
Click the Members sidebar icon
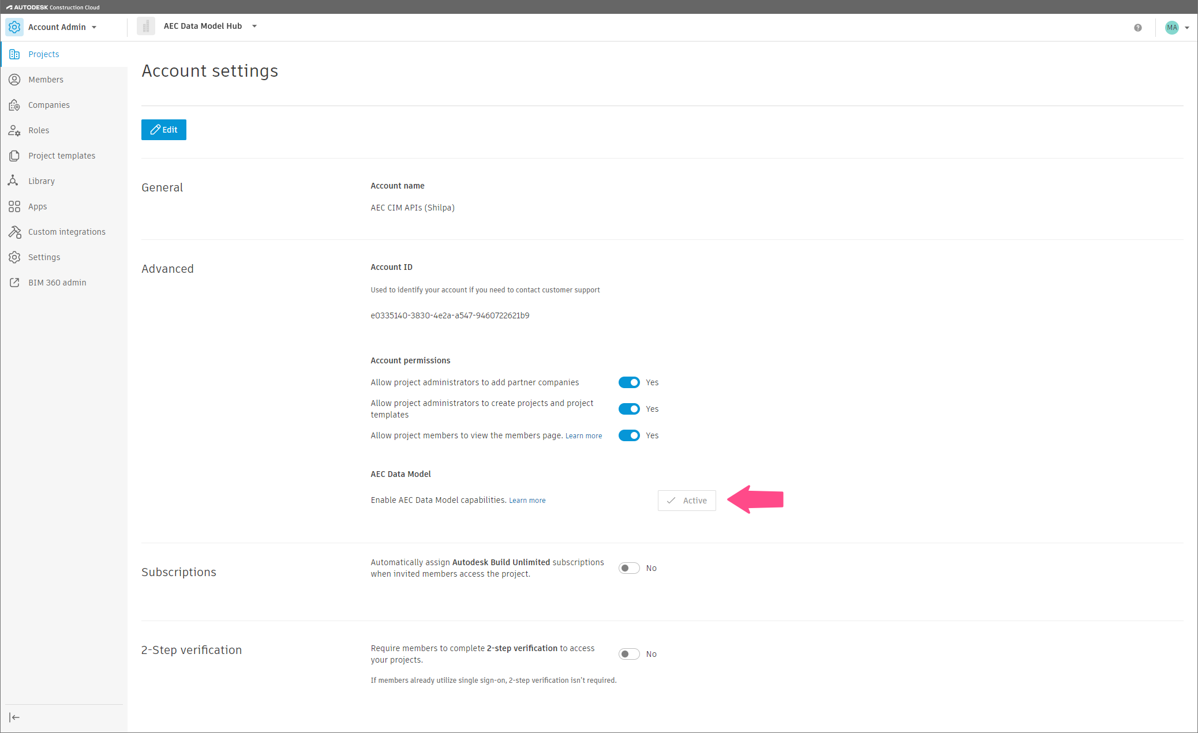click(14, 80)
